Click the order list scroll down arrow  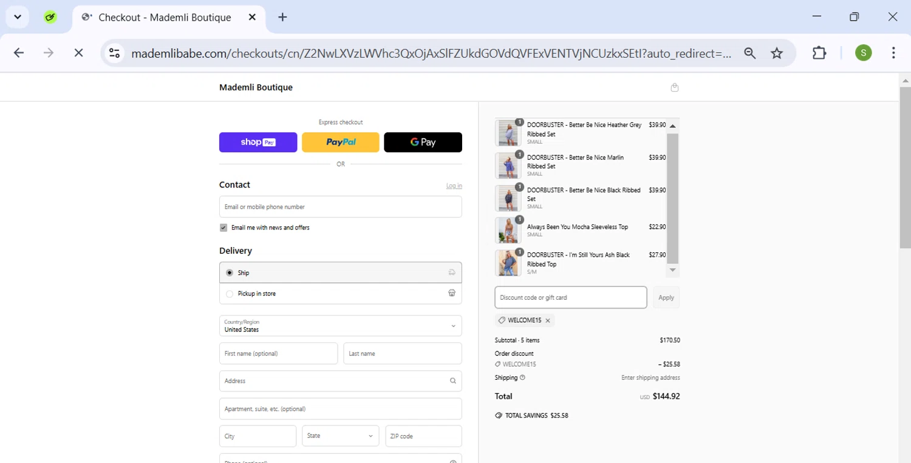tap(672, 270)
